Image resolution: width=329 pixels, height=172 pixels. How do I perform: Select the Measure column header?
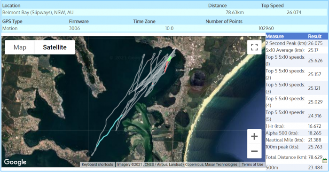tap(274, 36)
